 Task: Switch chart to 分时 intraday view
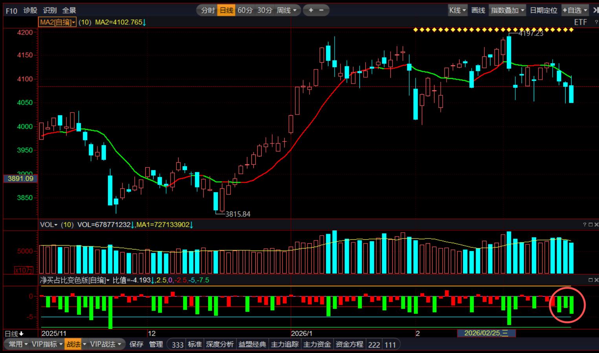point(208,10)
